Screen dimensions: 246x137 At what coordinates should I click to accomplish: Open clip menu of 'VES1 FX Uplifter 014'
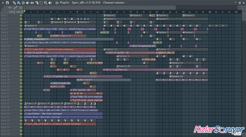[x=45, y=77]
